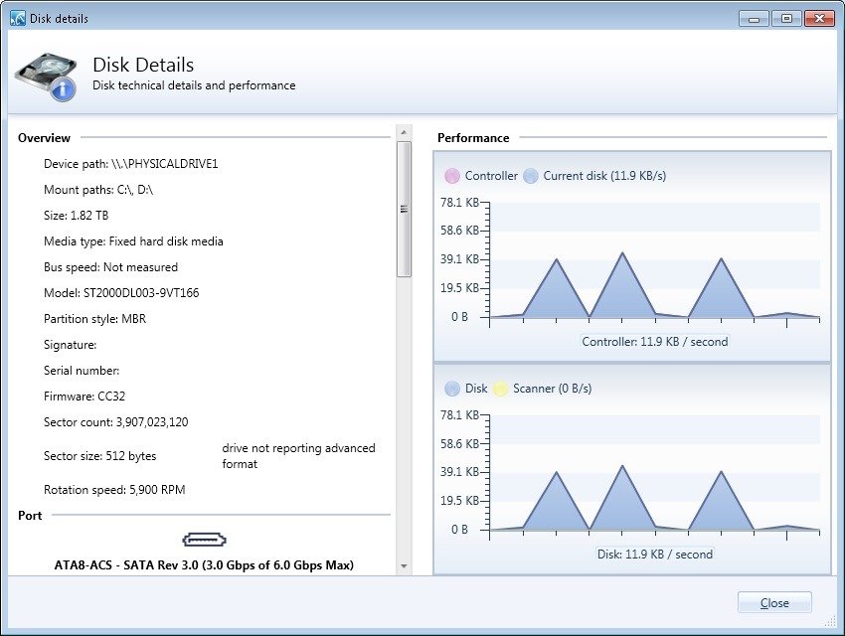The width and height of the screenshot is (845, 636).
Task: Click the app icon in the title bar
Action: (x=18, y=18)
